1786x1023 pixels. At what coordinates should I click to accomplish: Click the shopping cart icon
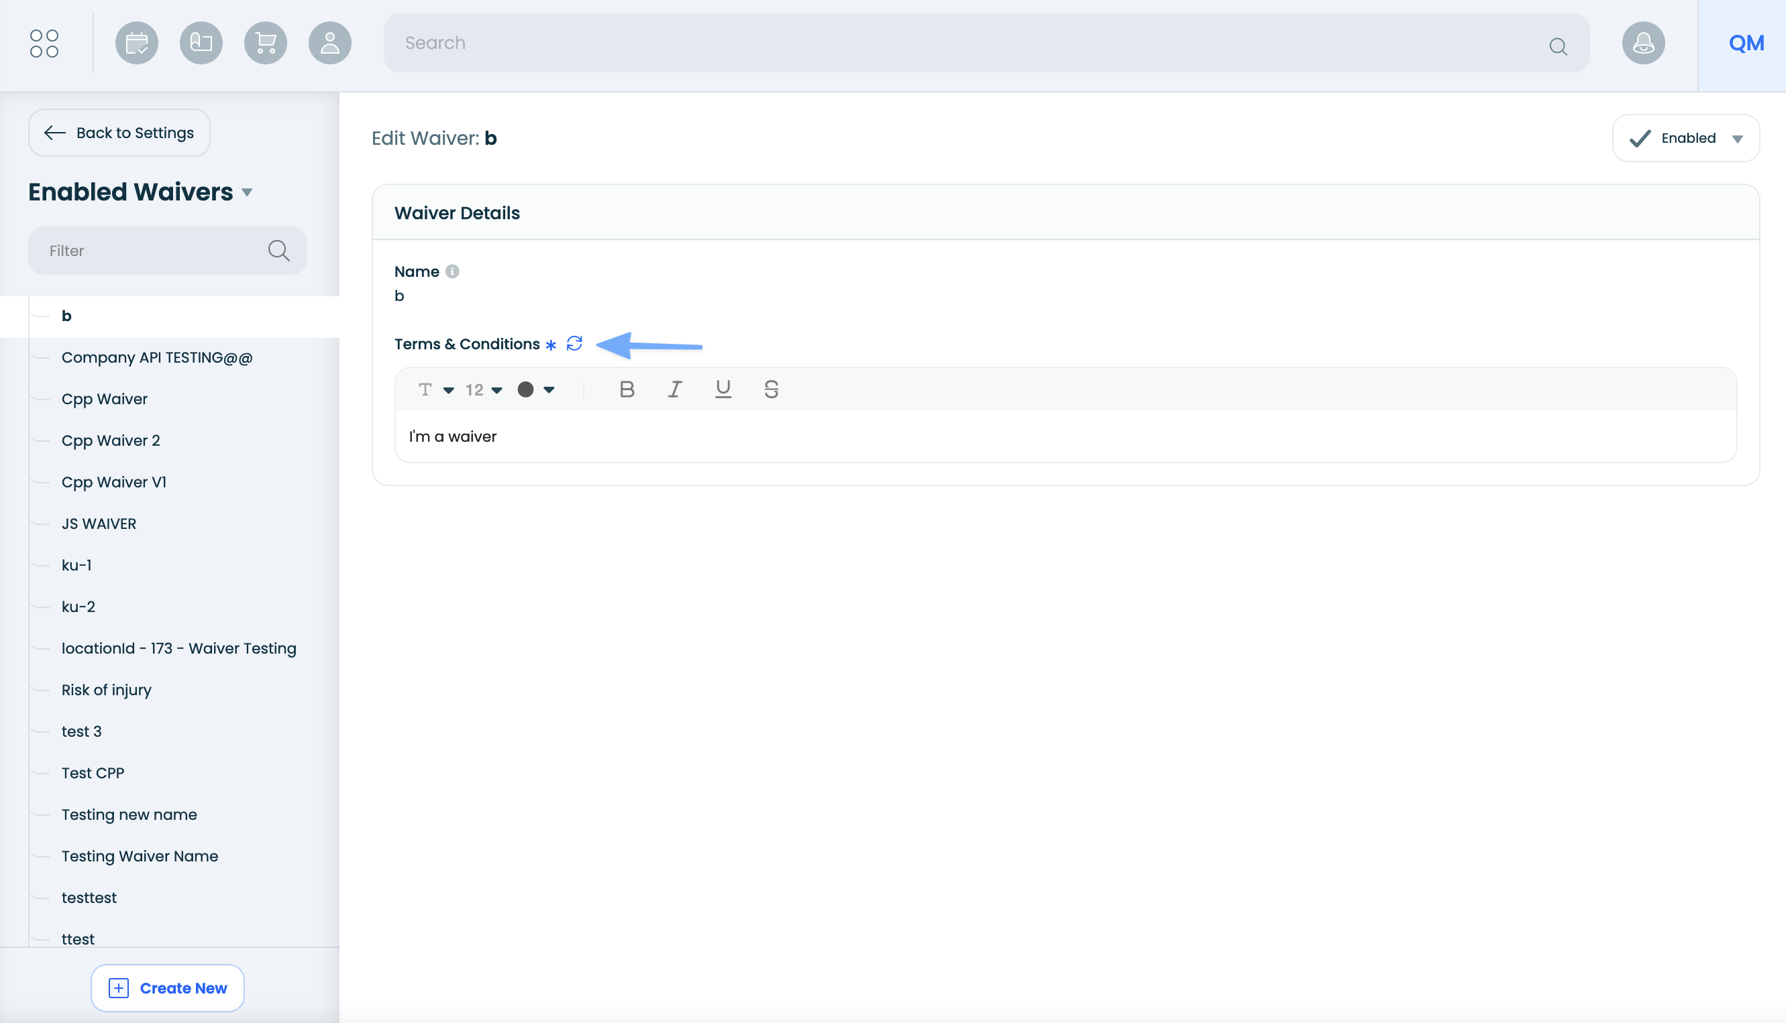click(x=265, y=43)
